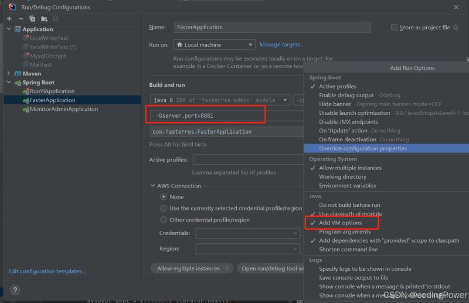
Task: Click the Active profiles input field
Action: point(248,159)
